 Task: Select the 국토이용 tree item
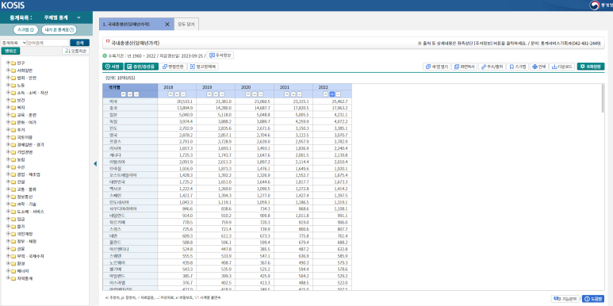coord(25,137)
